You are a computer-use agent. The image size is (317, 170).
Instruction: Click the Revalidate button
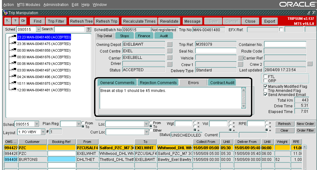169,21
